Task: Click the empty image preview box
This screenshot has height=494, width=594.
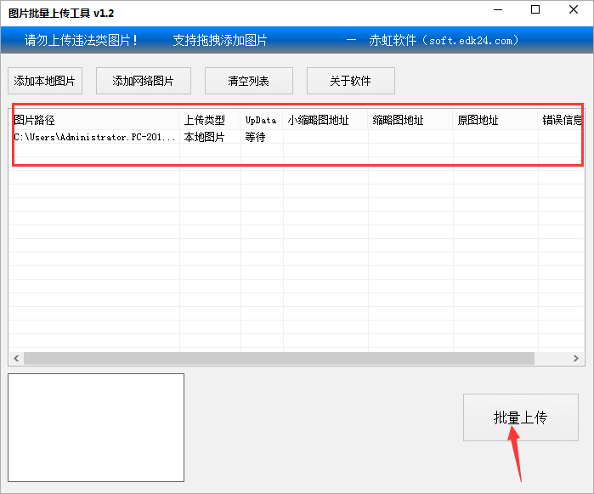Action: pos(96,427)
